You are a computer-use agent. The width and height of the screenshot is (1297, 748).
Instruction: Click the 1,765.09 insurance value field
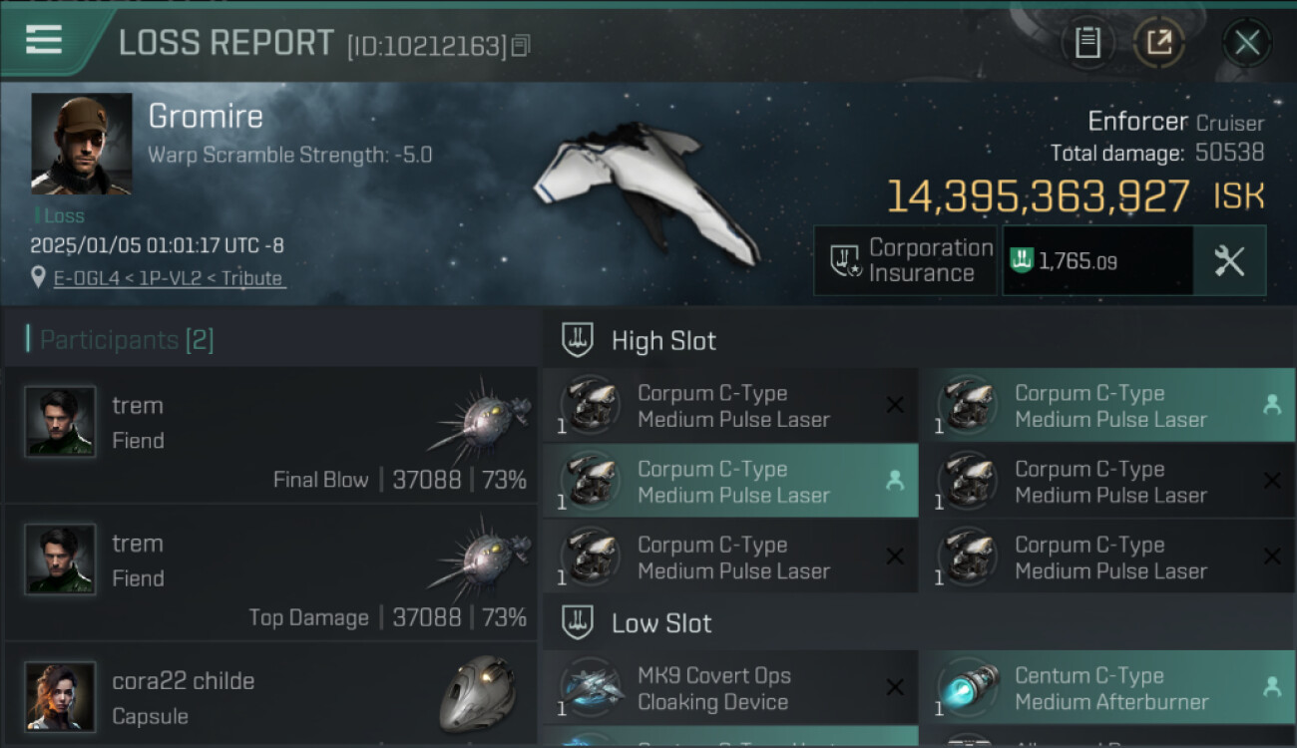tap(1097, 261)
